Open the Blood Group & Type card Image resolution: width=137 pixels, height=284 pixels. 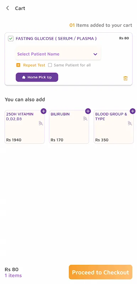[114, 127]
